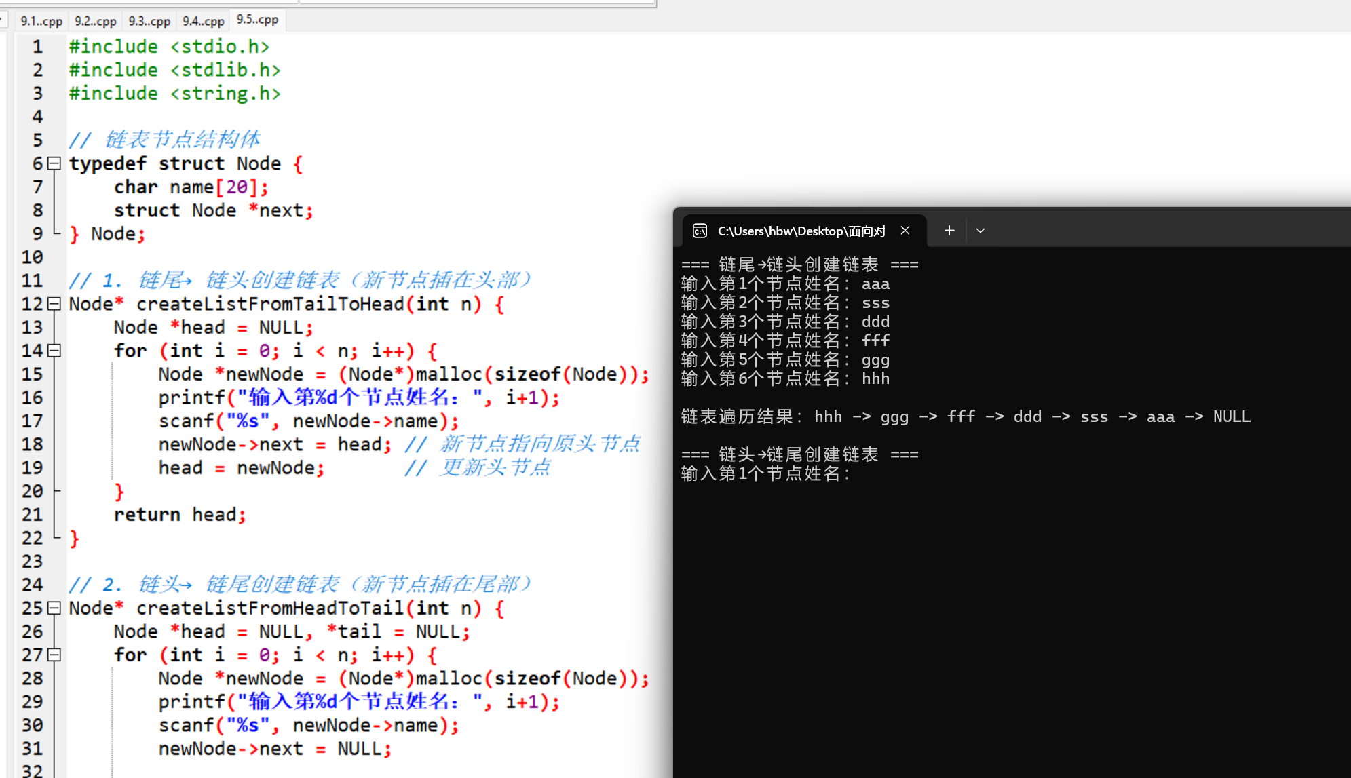1351x778 pixels.
Task: Open the 9.3..cpp editor tab
Action: click(149, 21)
